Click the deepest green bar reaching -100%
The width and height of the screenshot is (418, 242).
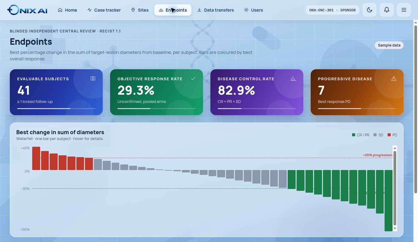389,201
